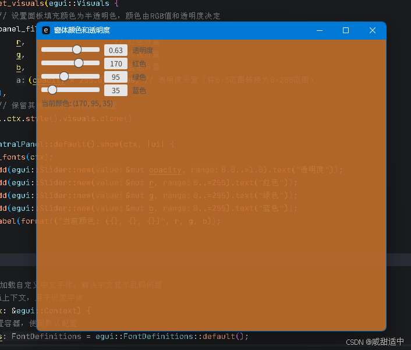Click the window title 窗体颜色和透明度
Screen dimensions: 411x350
tap(82, 30)
